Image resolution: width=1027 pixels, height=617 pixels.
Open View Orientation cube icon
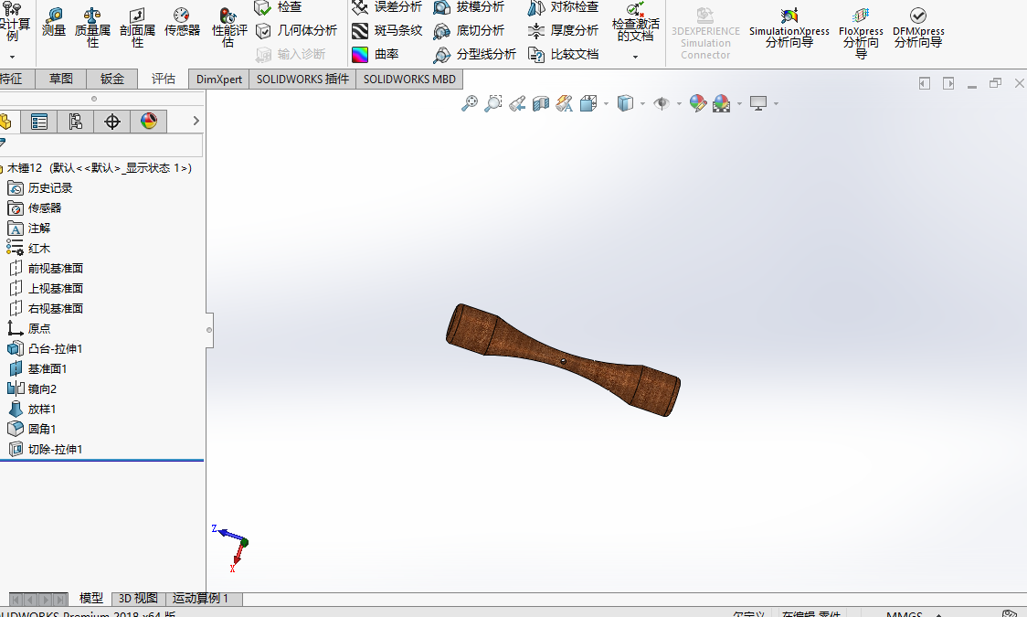588,103
